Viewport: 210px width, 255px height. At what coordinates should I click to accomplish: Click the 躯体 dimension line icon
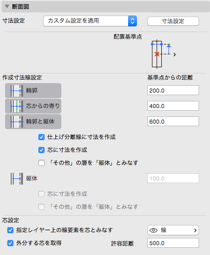[x=17, y=178]
